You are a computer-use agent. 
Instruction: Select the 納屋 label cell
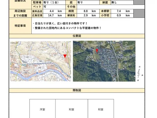coord(105,3)
